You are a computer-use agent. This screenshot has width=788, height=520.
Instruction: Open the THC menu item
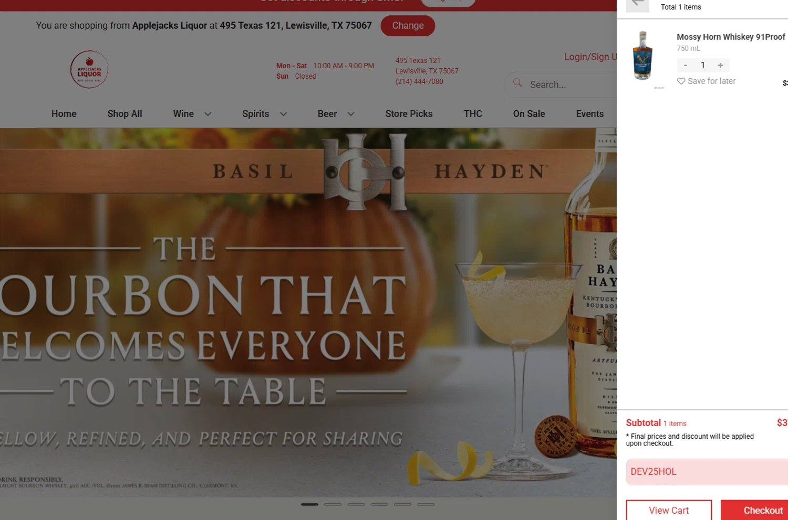473,114
